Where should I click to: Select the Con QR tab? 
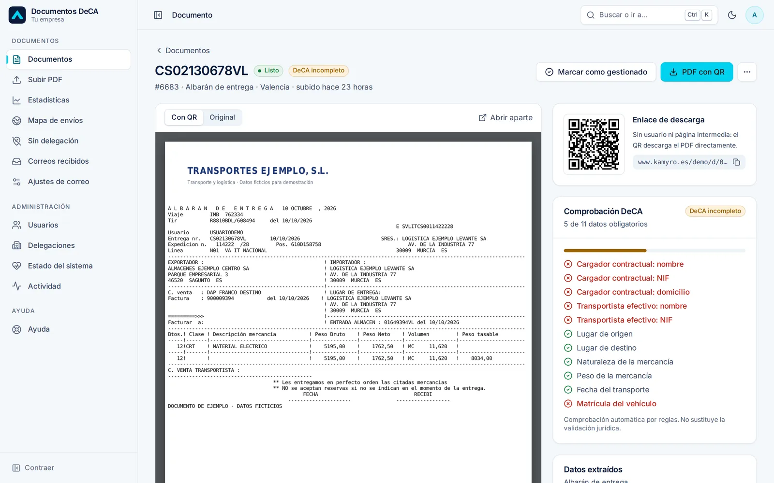184,117
